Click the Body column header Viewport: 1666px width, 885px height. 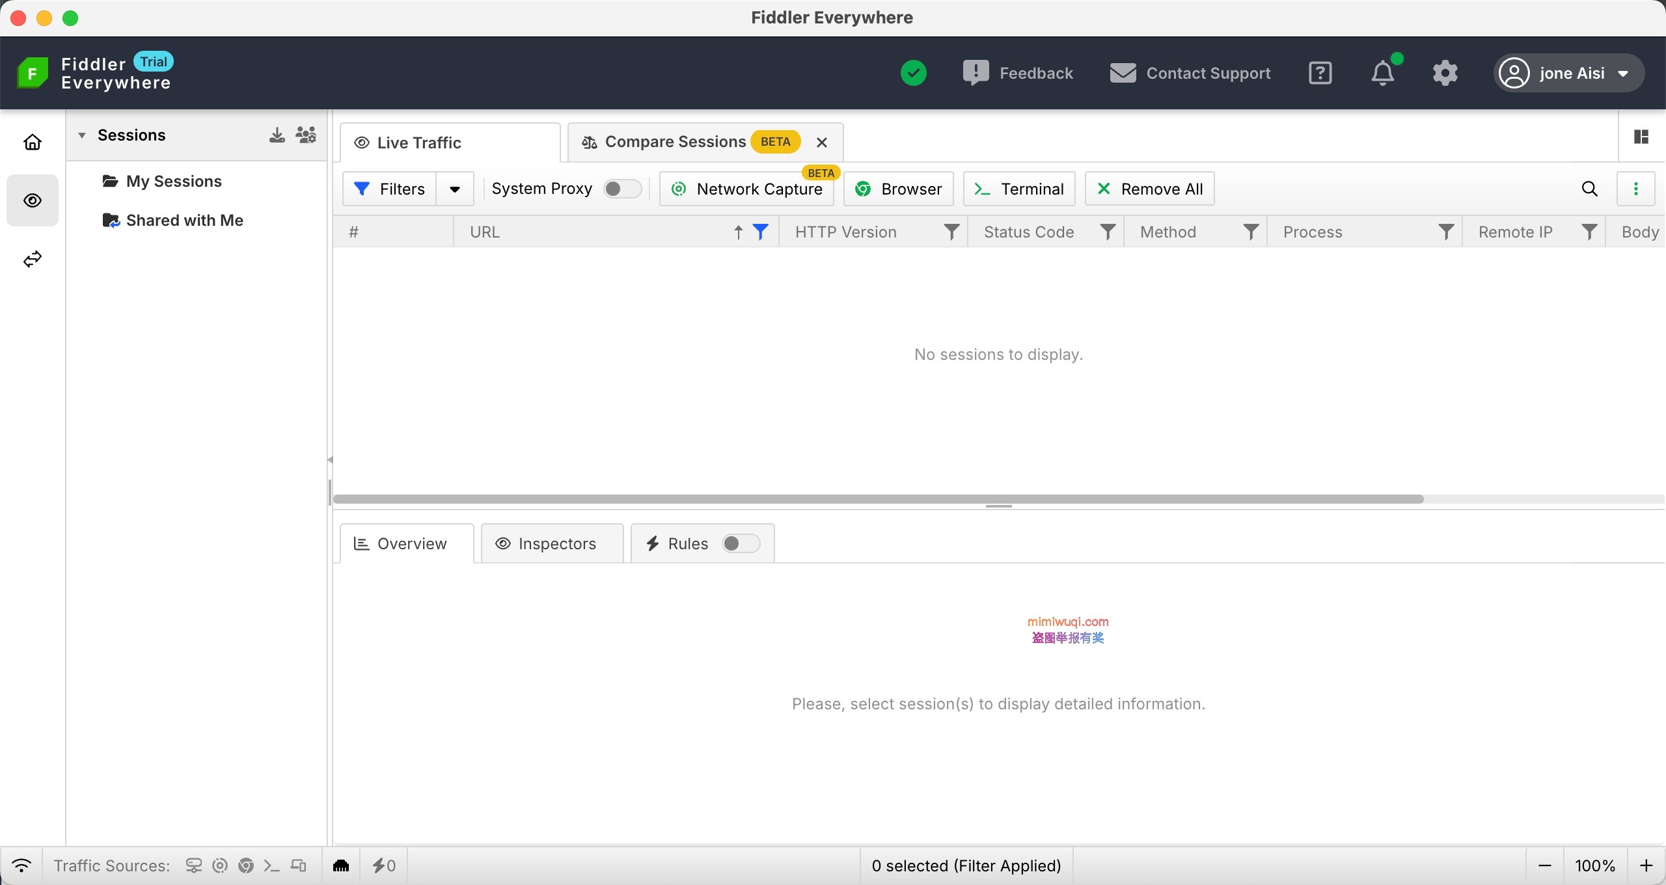(x=1636, y=232)
